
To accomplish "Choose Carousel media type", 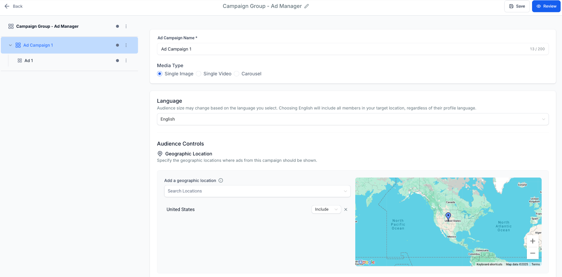I will pyautogui.click(x=237, y=74).
